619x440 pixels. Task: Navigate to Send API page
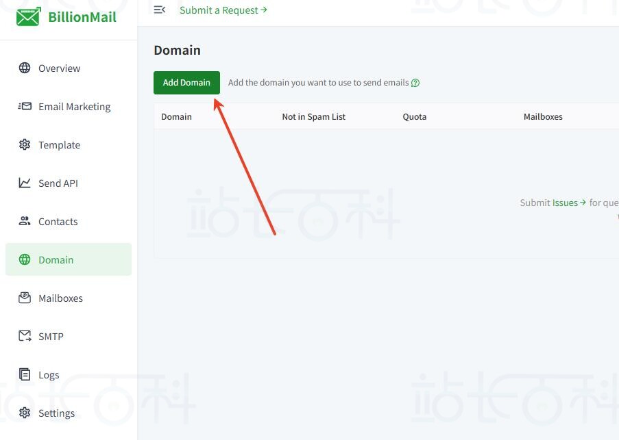pos(69,183)
